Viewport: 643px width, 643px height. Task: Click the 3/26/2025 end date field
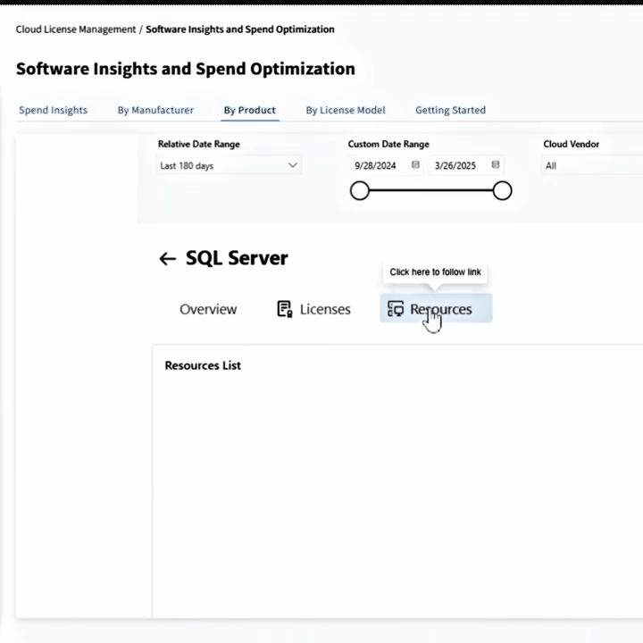click(x=455, y=165)
